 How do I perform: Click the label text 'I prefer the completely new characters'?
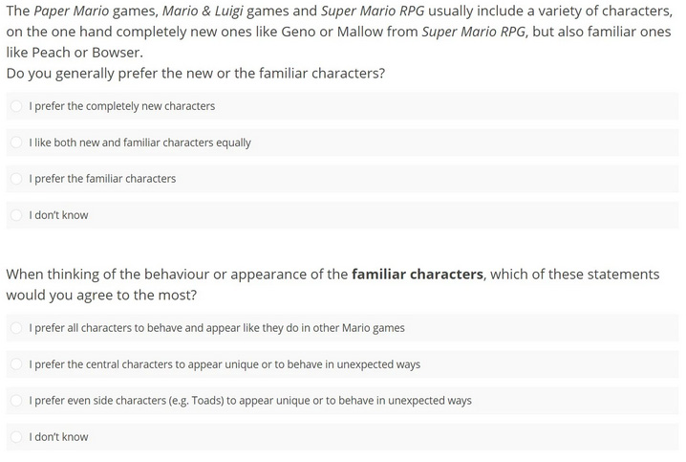[x=122, y=106]
